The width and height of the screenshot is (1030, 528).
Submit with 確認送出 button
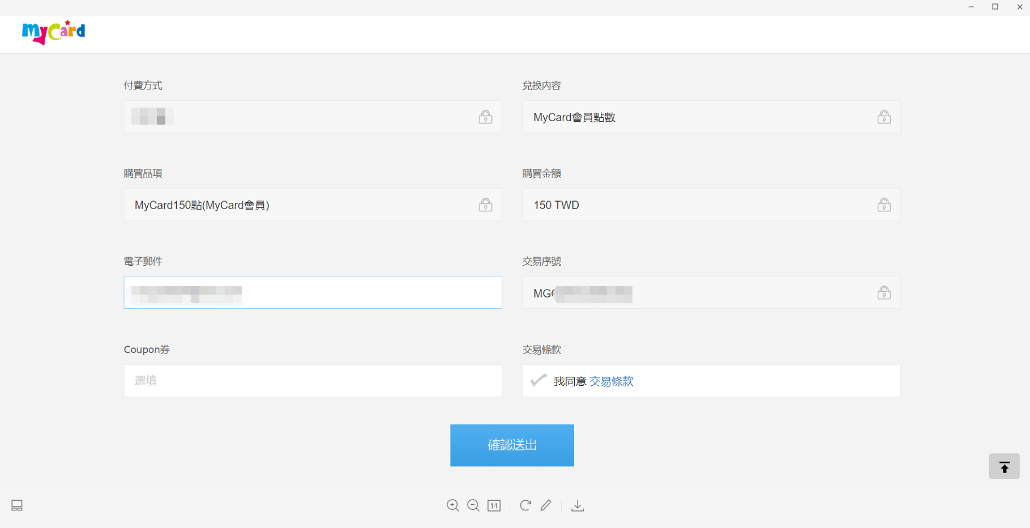pos(512,445)
